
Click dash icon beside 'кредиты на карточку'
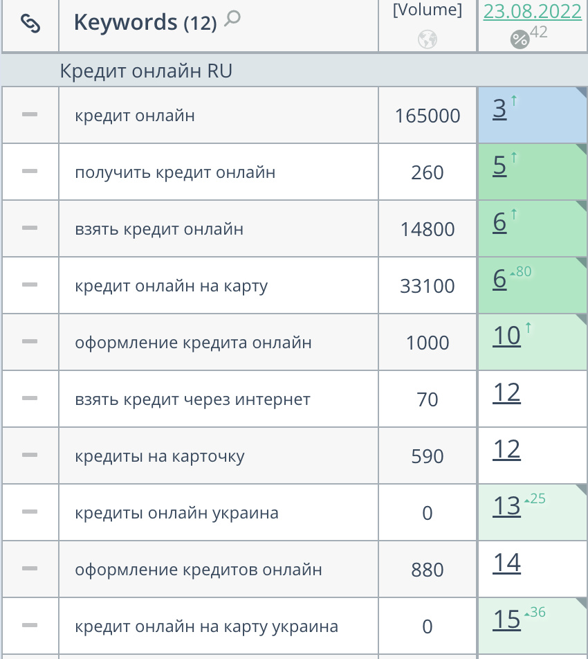point(30,455)
